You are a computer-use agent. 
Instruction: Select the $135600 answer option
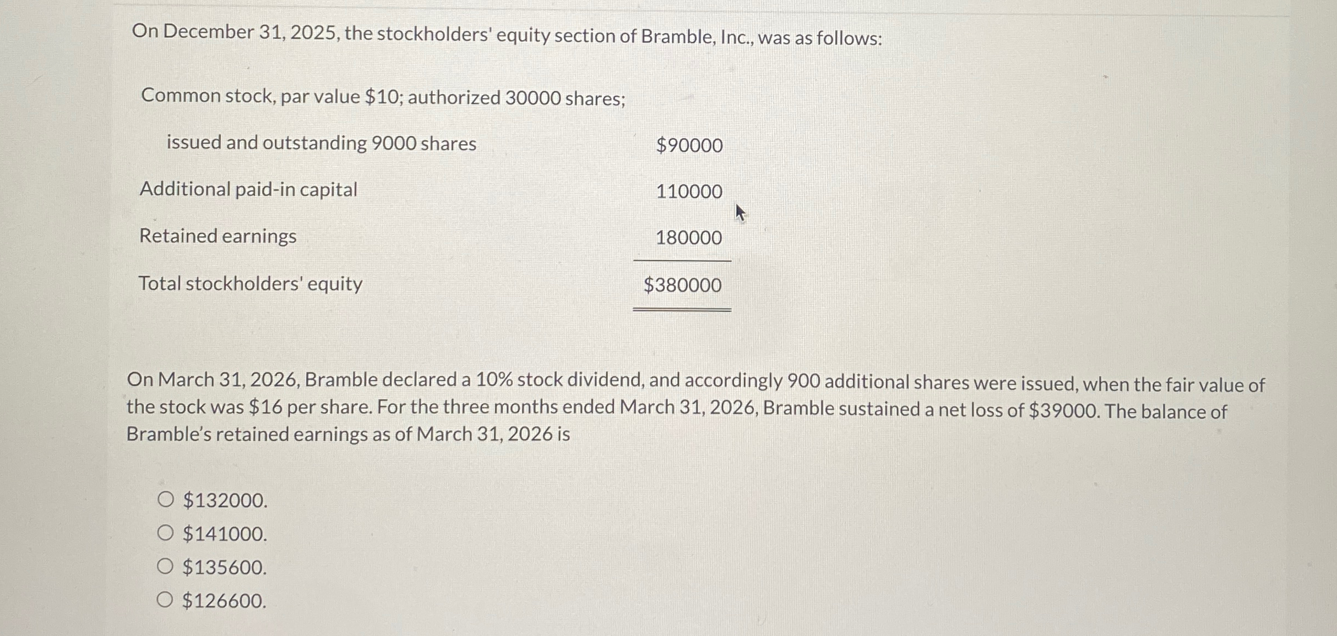[165, 567]
